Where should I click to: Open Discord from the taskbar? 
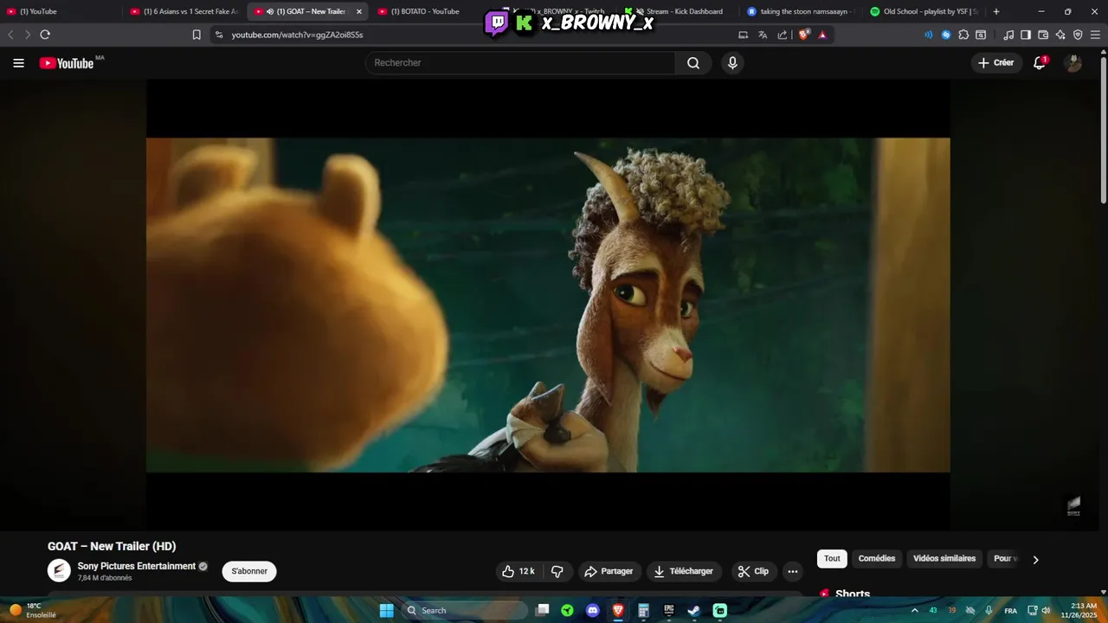pos(593,610)
